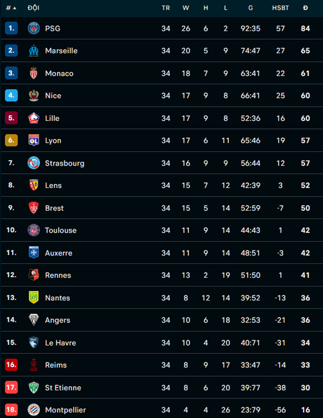The width and height of the screenshot is (323, 418).
Task: Click the St Etienne green badge
Action: pos(34,388)
